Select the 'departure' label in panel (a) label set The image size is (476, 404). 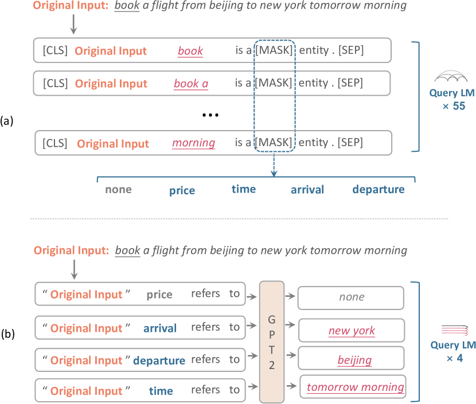click(x=379, y=189)
